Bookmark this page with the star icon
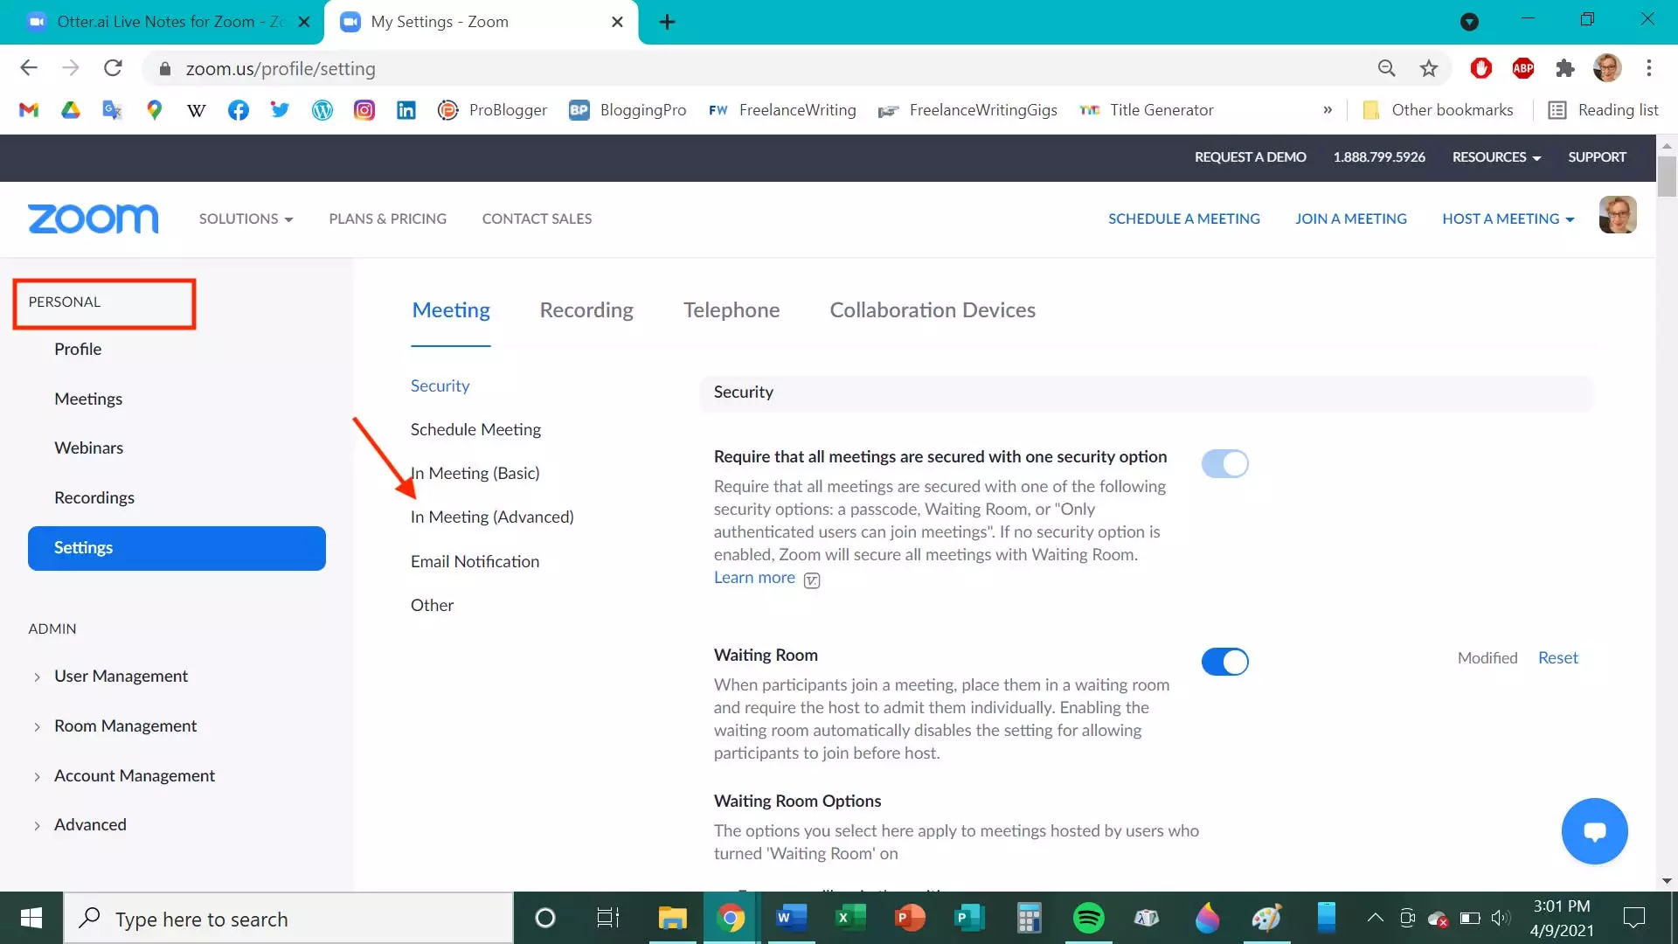Screen dimensions: 1678x944 pos(1428,68)
